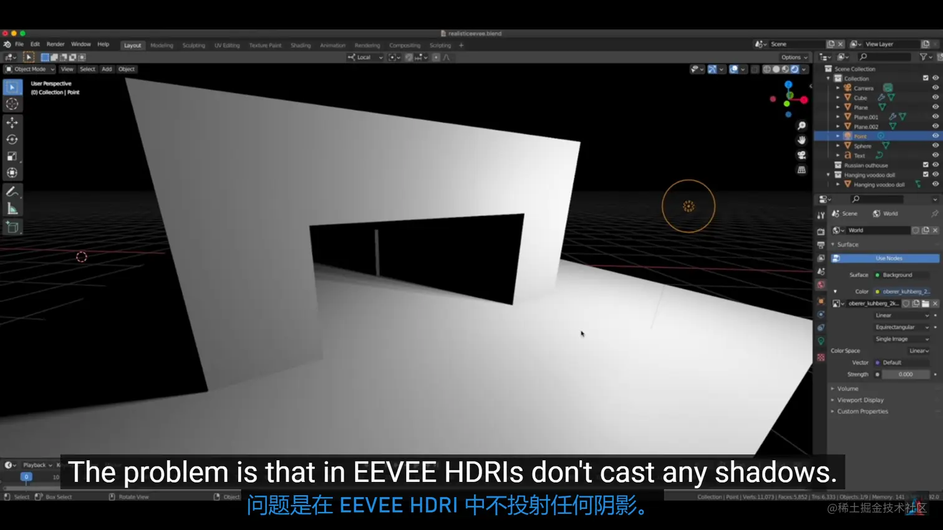Toggle visibility of Sphere object
The image size is (943, 530).
[x=935, y=146]
